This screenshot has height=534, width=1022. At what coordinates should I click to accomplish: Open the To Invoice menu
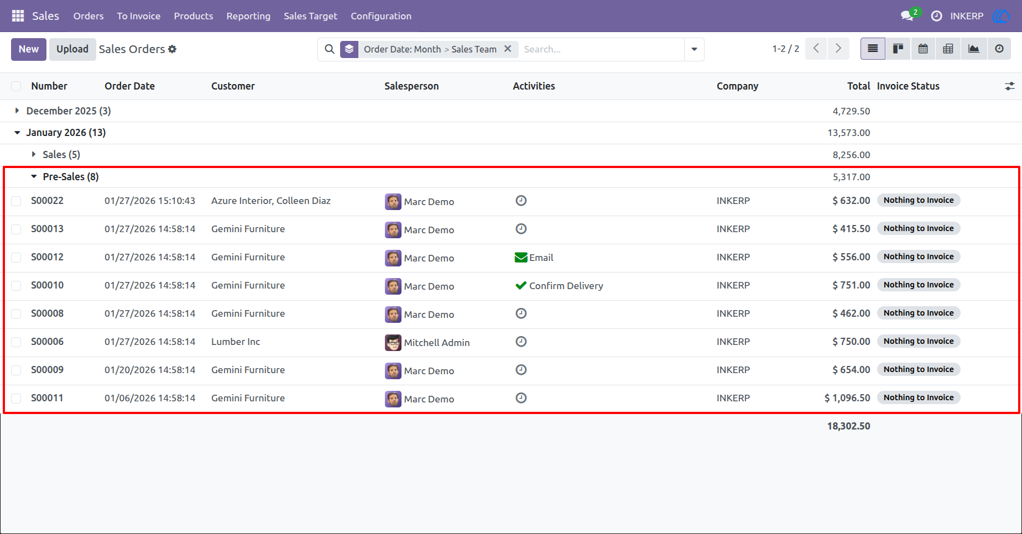click(139, 16)
